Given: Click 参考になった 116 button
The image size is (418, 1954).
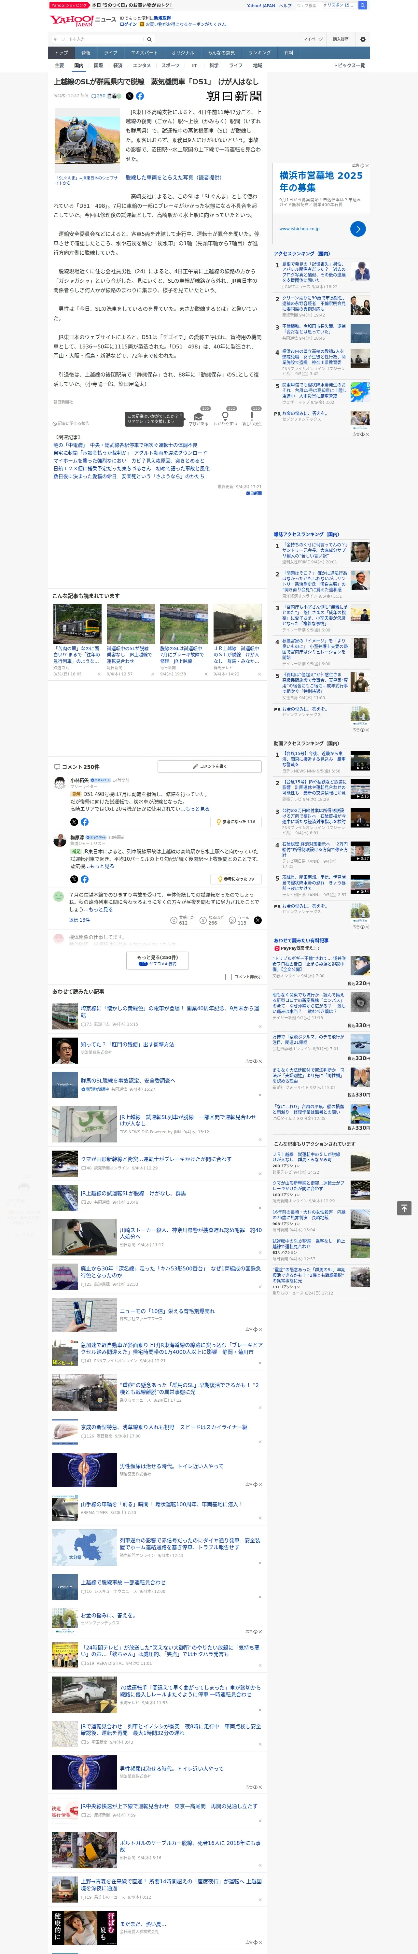Looking at the screenshot, I should tap(236, 822).
